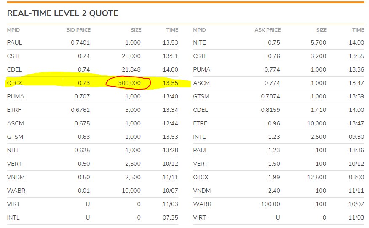Click the BID PRICE column header
The height and width of the screenshot is (228, 369).
[78, 30]
